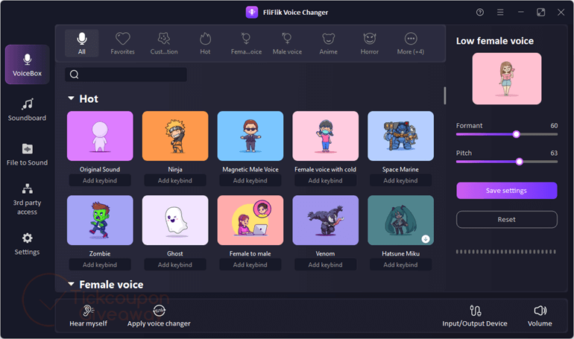Screen dimensions: 574x339
Task: Add keybind for Ghost
Action: coord(175,264)
